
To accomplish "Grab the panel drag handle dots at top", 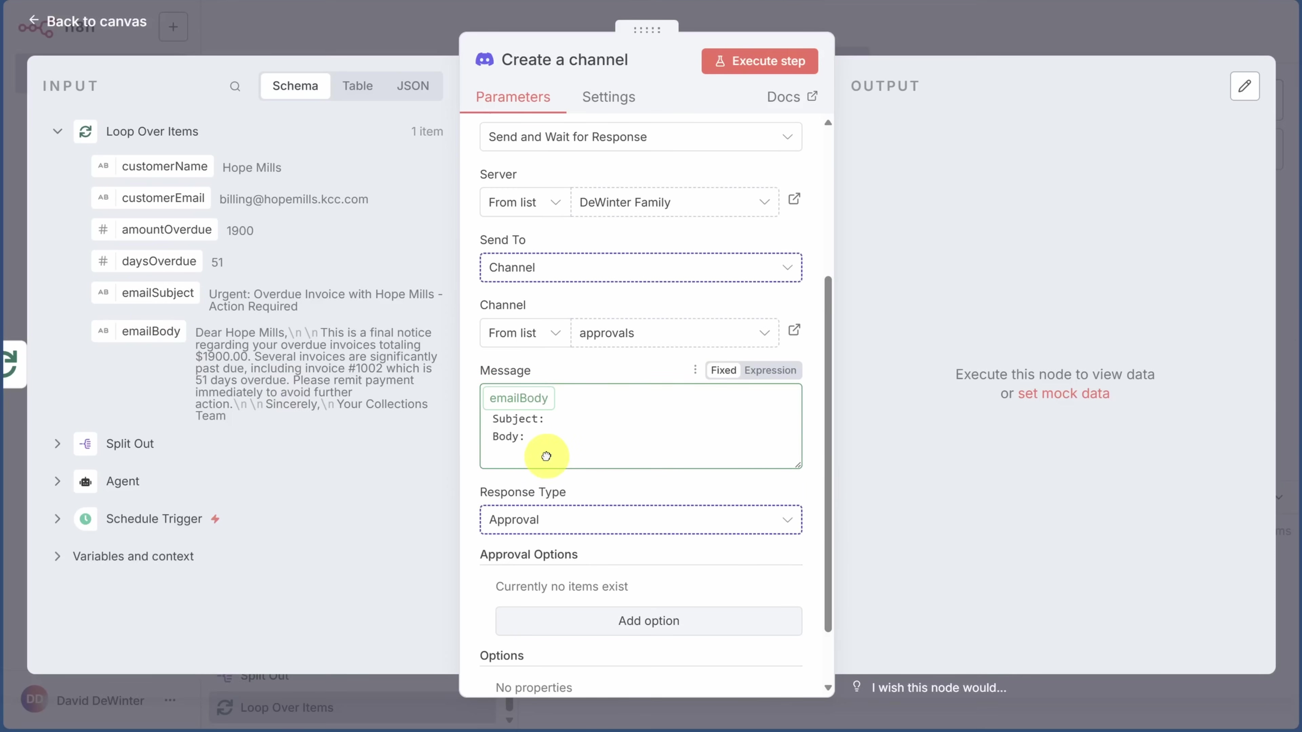I will pos(647,30).
